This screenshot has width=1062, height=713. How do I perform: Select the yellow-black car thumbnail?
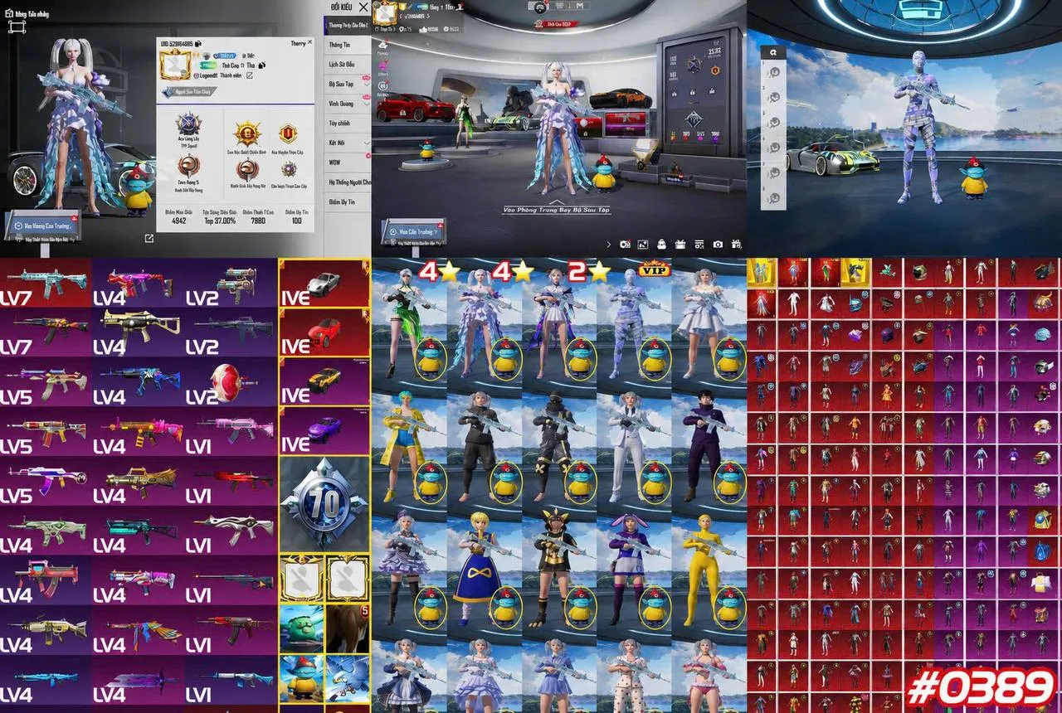coord(324,381)
